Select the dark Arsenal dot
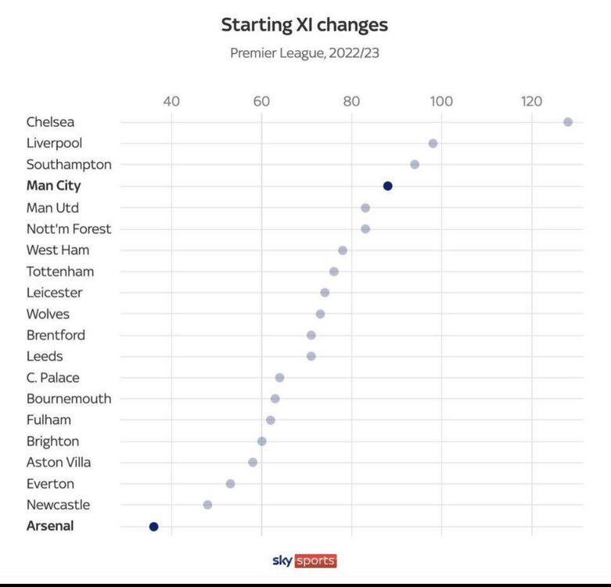Screen dimensions: 611x587 coord(153,527)
